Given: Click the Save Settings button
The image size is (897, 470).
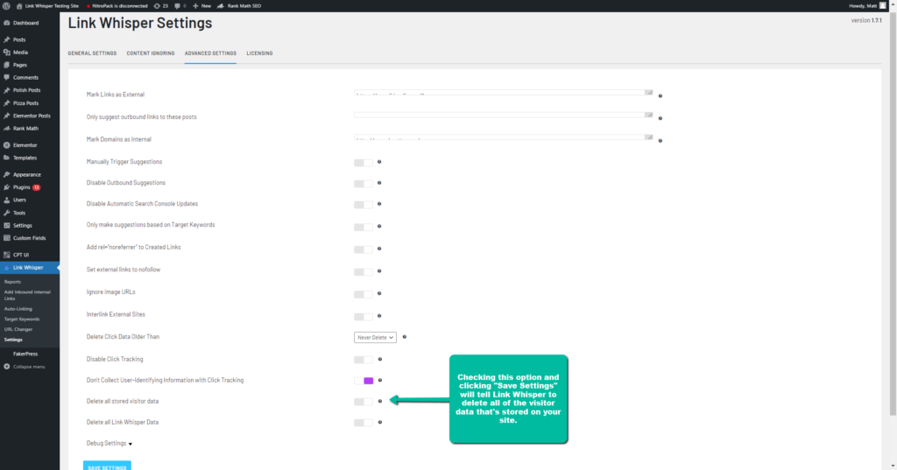Looking at the screenshot, I should 107,466.
